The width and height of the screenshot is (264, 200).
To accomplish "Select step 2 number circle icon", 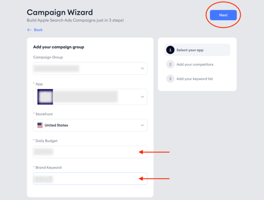I will click(170, 64).
